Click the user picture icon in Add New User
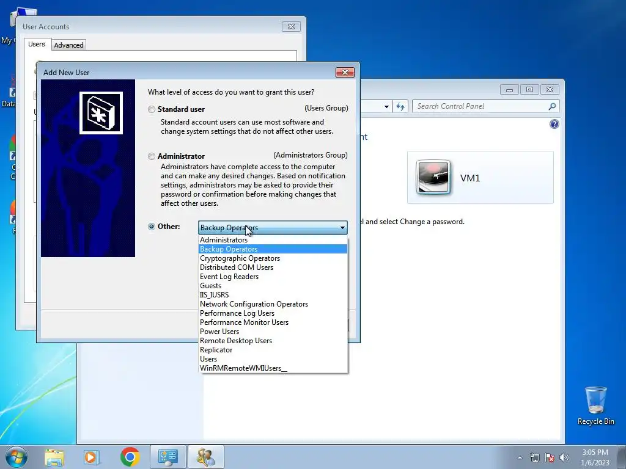Screen dimensions: 626x469 101,113
